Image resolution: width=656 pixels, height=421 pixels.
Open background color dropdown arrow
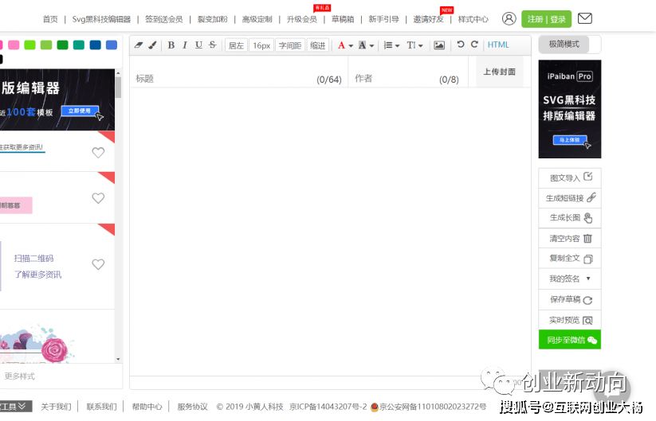click(x=371, y=45)
